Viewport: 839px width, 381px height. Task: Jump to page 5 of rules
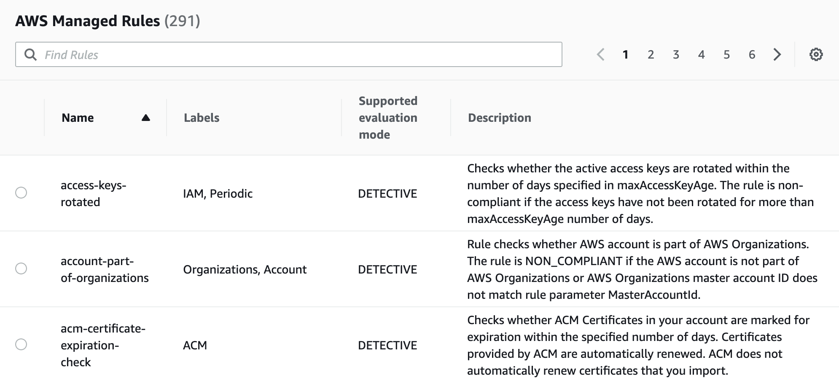(x=727, y=54)
